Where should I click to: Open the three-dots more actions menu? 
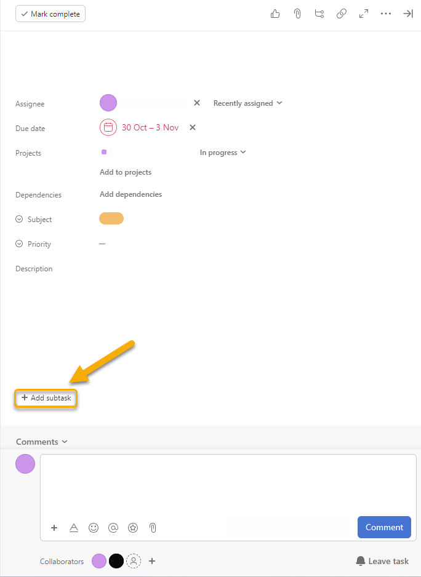386,14
